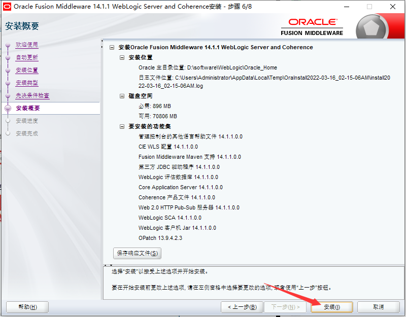Select Fusion Middleware Maven 支持 row
Image resolution: width=406 pixels, height=317 pixels.
point(189,157)
